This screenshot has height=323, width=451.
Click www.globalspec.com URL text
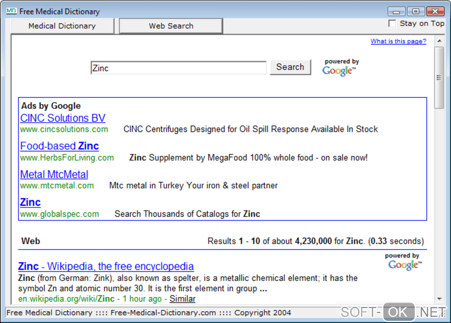click(60, 214)
